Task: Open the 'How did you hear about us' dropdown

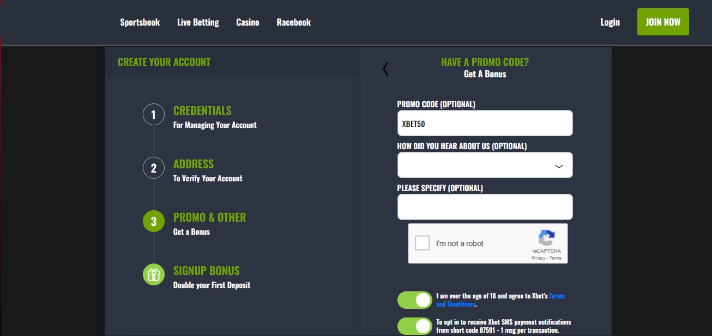Action: [485, 164]
